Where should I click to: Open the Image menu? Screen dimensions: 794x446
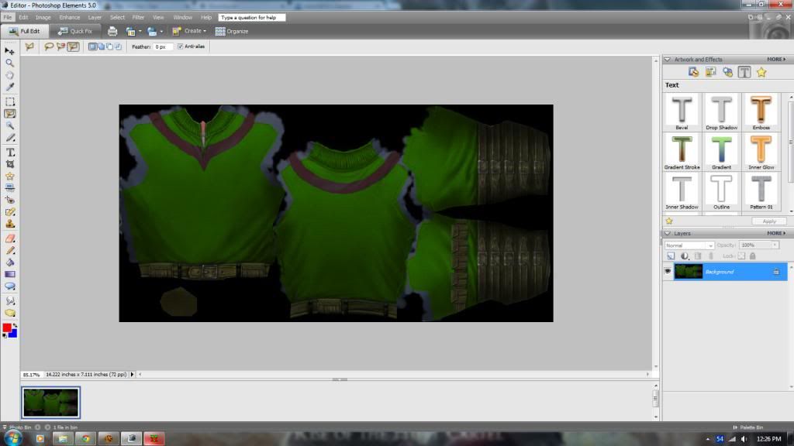coord(43,18)
